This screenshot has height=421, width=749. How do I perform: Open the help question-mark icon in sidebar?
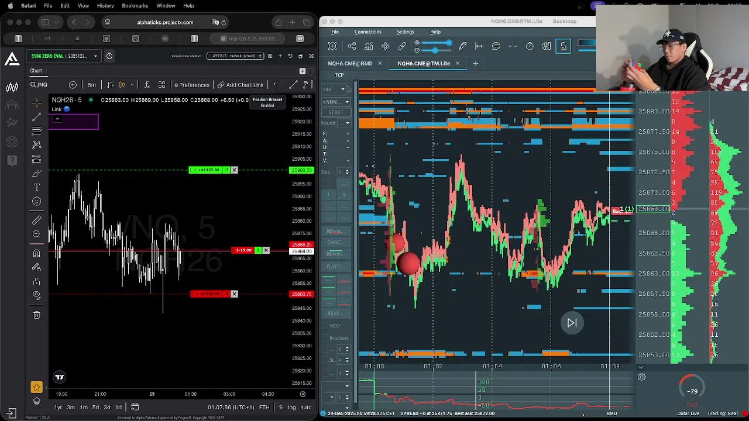tap(12, 160)
